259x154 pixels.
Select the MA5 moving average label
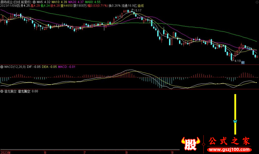42,2
